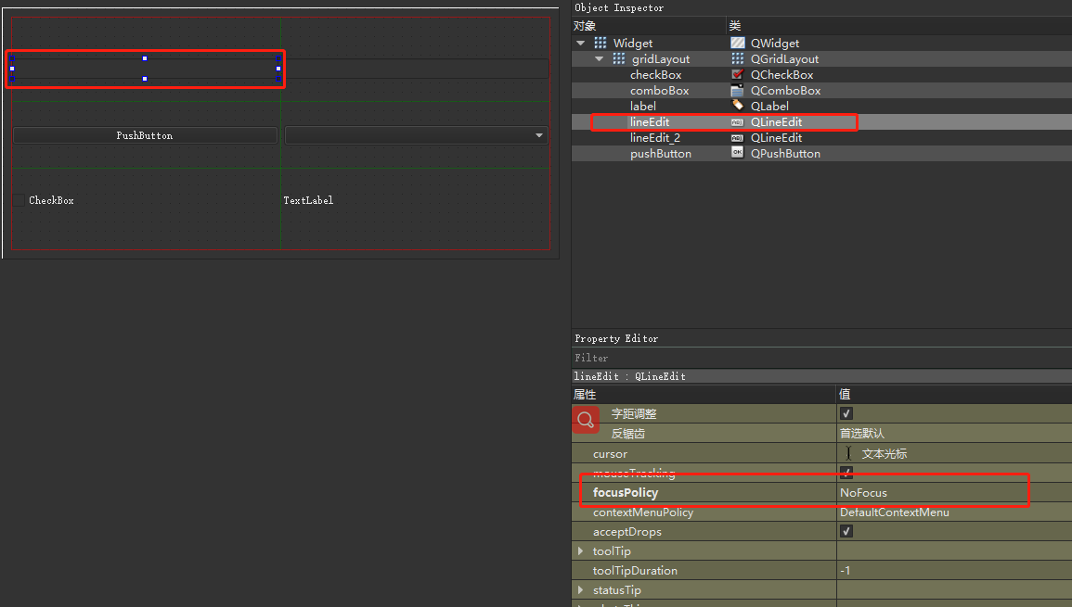The width and height of the screenshot is (1072, 607).
Task: Click the toolTipDuration value -1
Action: (x=846, y=571)
